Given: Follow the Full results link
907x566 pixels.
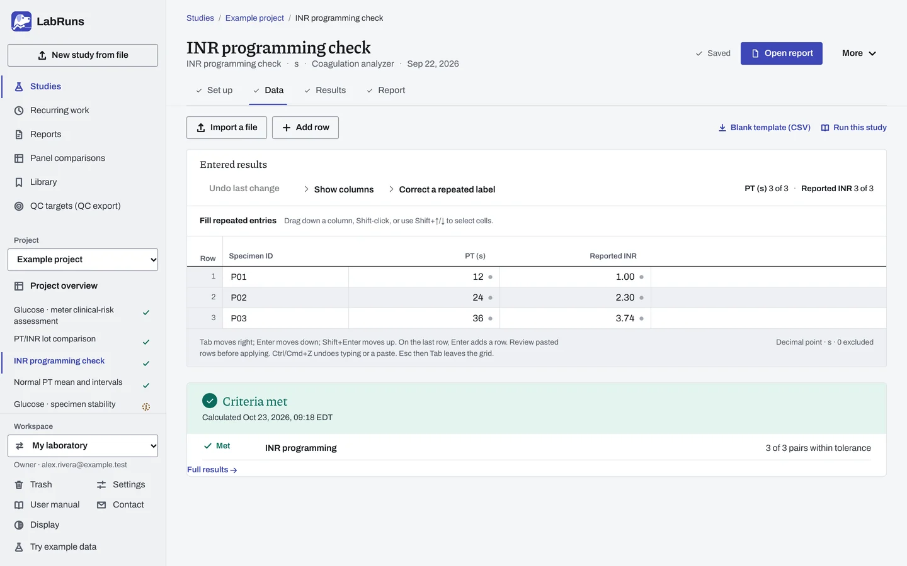Looking at the screenshot, I should click(x=212, y=470).
